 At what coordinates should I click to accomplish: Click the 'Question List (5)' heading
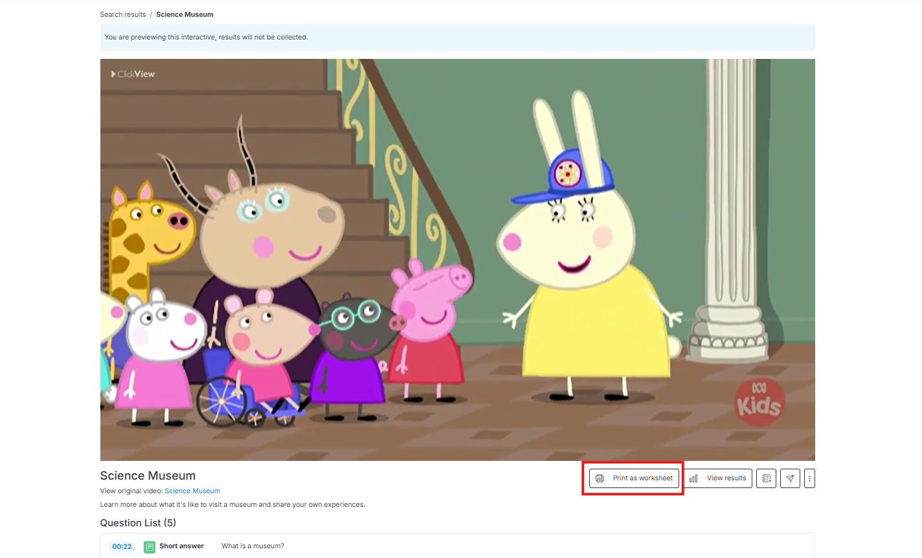click(138, 523)
